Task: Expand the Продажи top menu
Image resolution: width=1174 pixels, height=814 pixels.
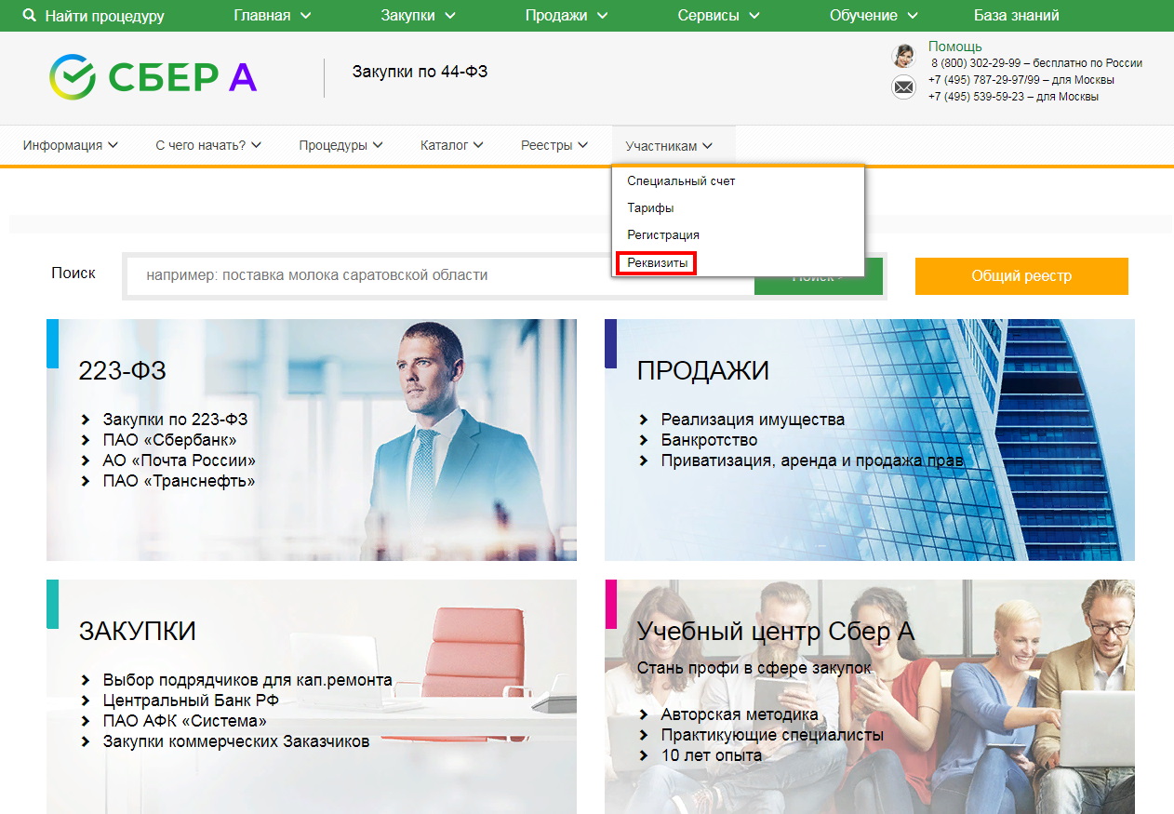Action: point(567,16)
